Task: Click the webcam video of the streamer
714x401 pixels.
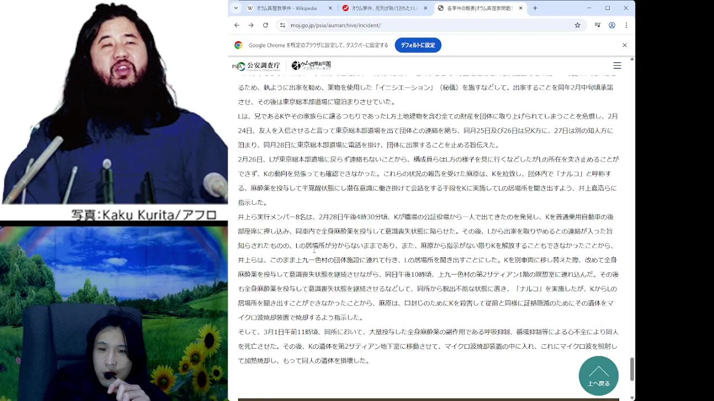Action: (114, 314)
